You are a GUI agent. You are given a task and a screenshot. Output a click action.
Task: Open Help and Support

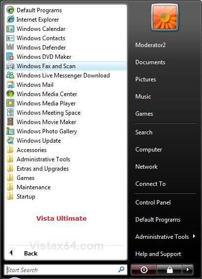point(158,254)
